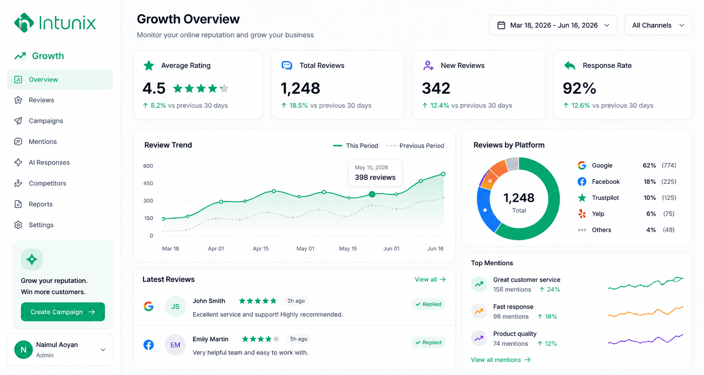Click Google icon beside John Smith review
The height and width of the screenshot is (375, 704).
(148, 306)
